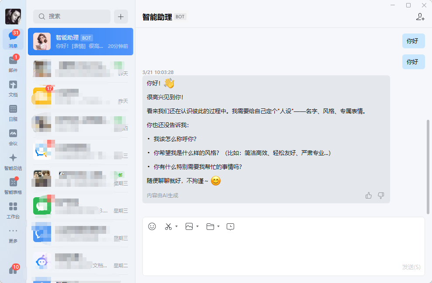Click the folder file icon
The width and height of the screenshot is (432, 283).
click(x=210, y=226)
